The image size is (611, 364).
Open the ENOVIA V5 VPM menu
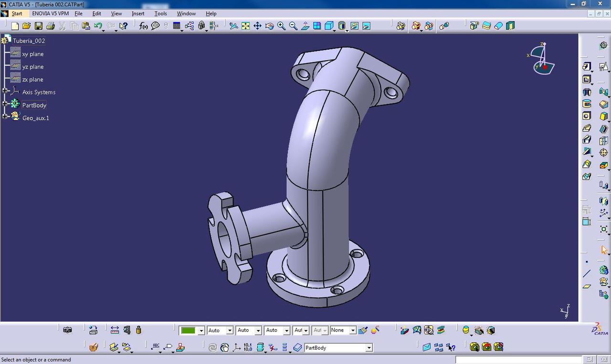(x=50, y=13)
